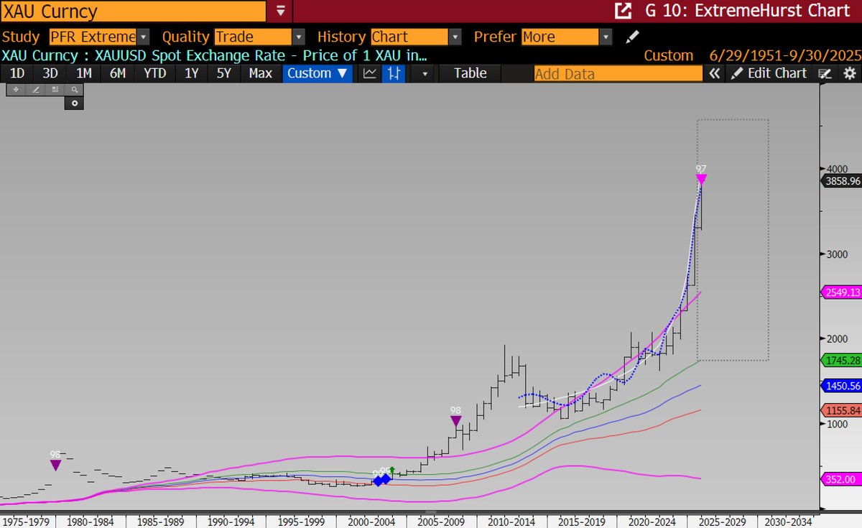Expand the Custom range dropdown
Viewport: 862px width, 528px height.
point(318,73)
